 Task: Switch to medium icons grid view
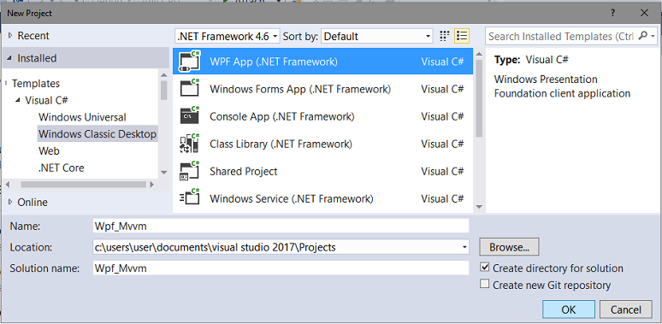point(444,36)
